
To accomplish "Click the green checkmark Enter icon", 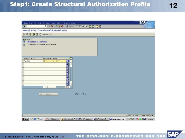I will [x=24, y=26].
